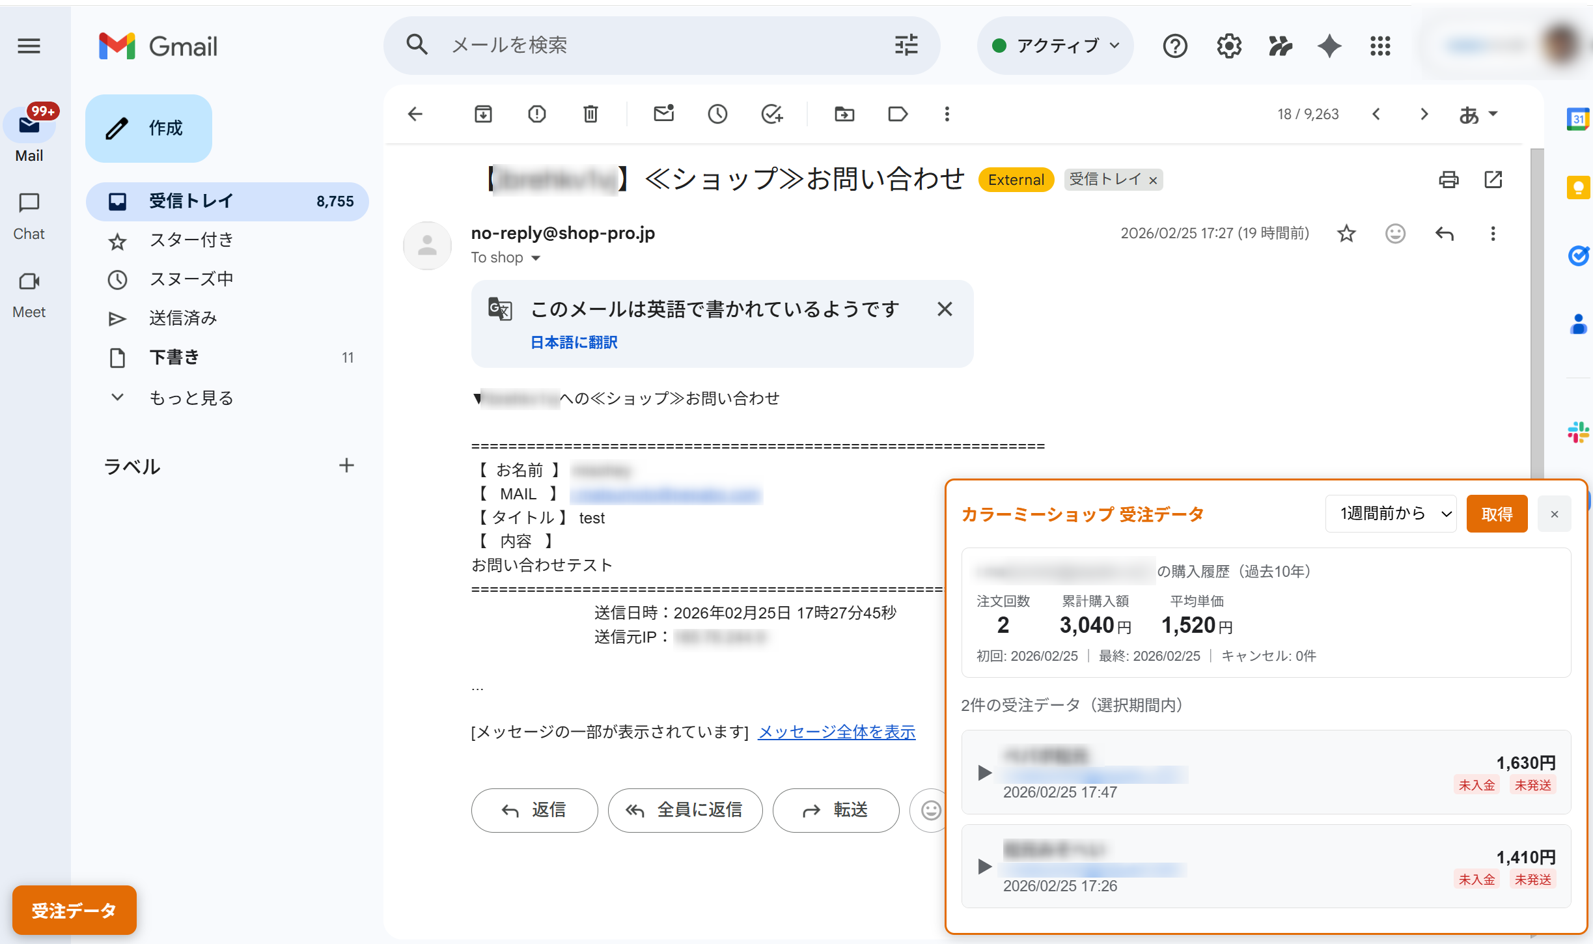Delete the email using the trash icon
Image resolution: width=1593 pixels, height=944 pixels.
point(590,115)
